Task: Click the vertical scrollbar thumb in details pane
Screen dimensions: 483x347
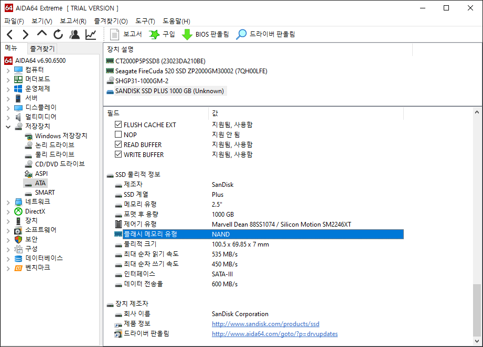Action: point(477,310)
